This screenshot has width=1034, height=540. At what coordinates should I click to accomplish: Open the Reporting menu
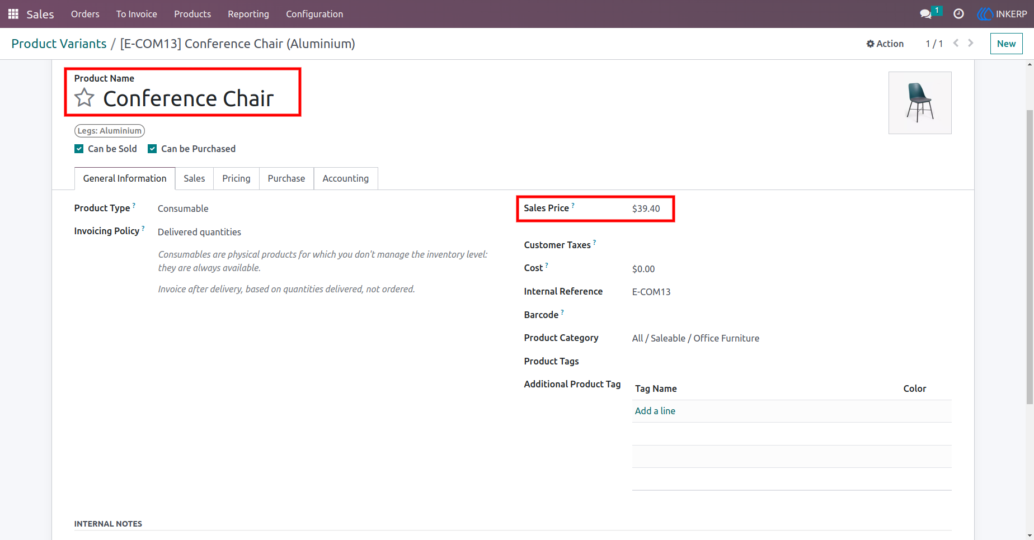[x=248, y=14]
